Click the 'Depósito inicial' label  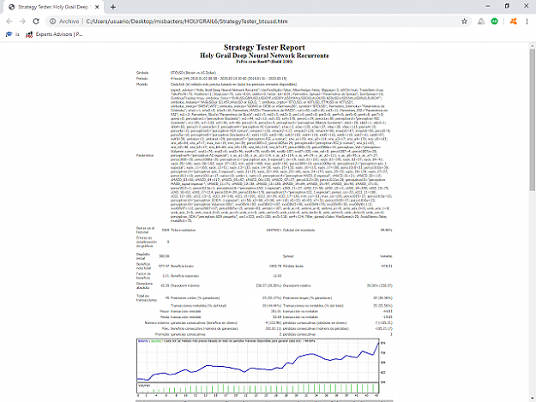pyautogui.click(x=143, y=256)
